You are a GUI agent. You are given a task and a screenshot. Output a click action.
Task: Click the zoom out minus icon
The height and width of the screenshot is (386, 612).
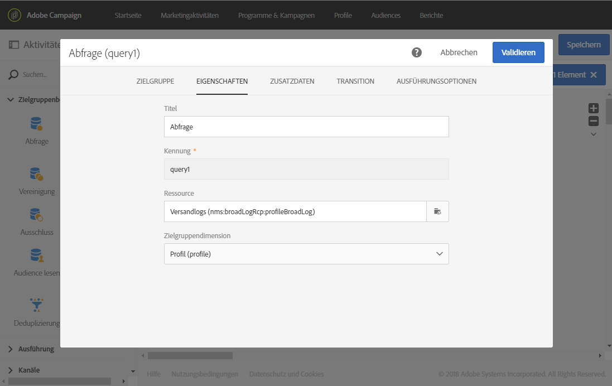tap(594, 121)
